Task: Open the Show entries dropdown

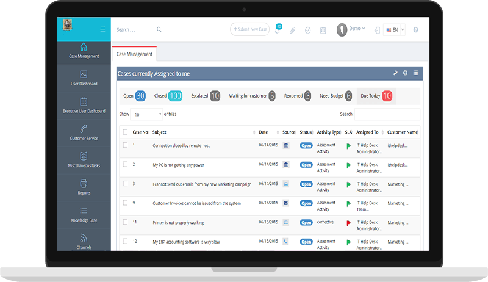Action: coord(146,114)
